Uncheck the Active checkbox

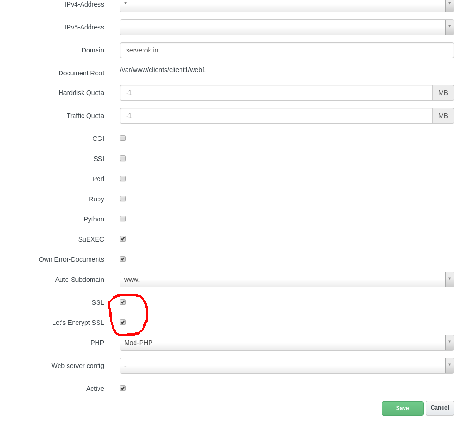click(122, 388)
